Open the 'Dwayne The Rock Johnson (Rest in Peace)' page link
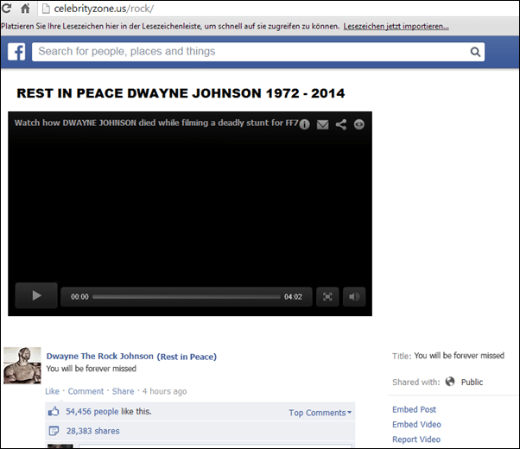 pos(131,356)
